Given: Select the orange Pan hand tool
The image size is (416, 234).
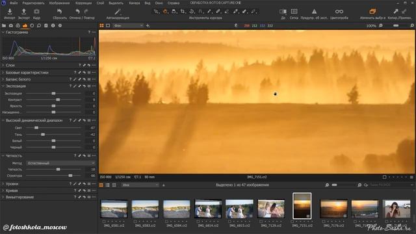Looking at the screenshot, I should 165,12.
